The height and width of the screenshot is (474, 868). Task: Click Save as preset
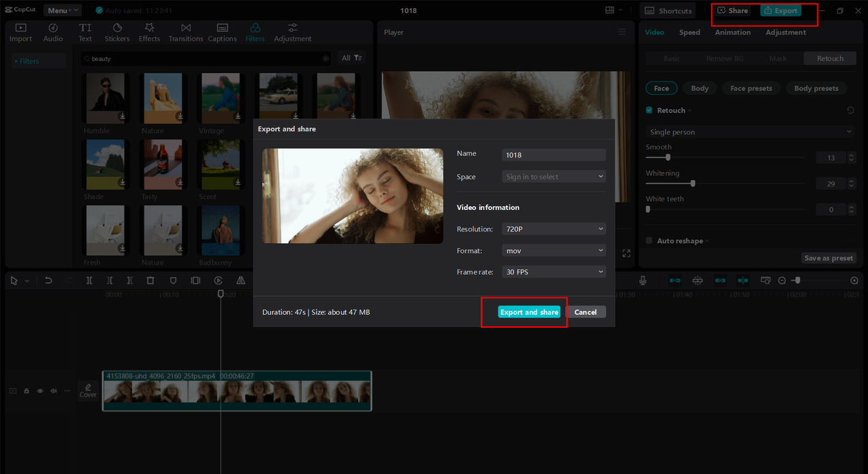pos(829,258)
